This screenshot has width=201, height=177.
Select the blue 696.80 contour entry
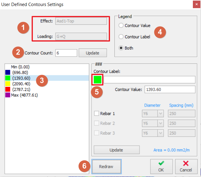(x=20, y=72)
